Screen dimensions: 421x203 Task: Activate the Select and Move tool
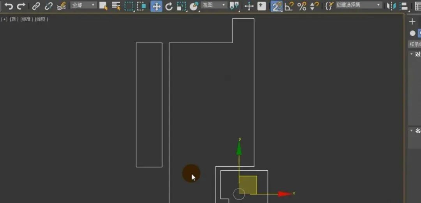[x=156, y=6]
